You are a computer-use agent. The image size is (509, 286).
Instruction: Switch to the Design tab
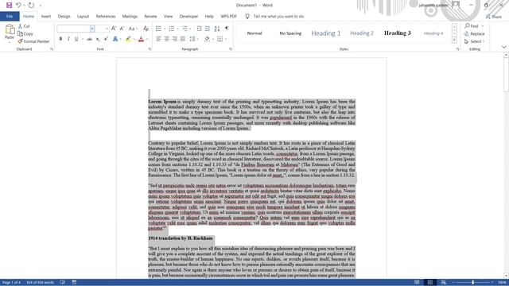coord(64,16)
